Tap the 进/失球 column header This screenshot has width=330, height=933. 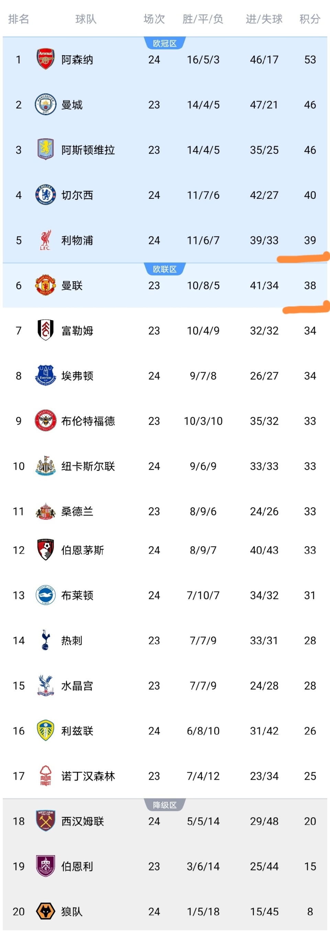264,19
